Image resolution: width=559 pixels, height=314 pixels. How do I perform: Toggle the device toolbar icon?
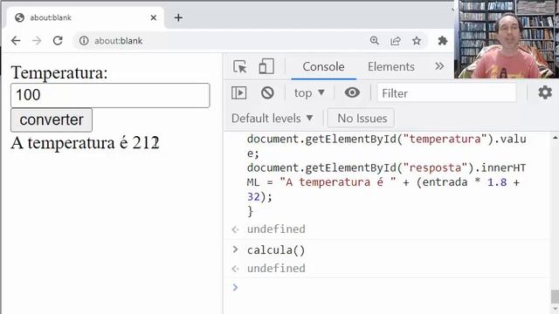tap(266, 66)
